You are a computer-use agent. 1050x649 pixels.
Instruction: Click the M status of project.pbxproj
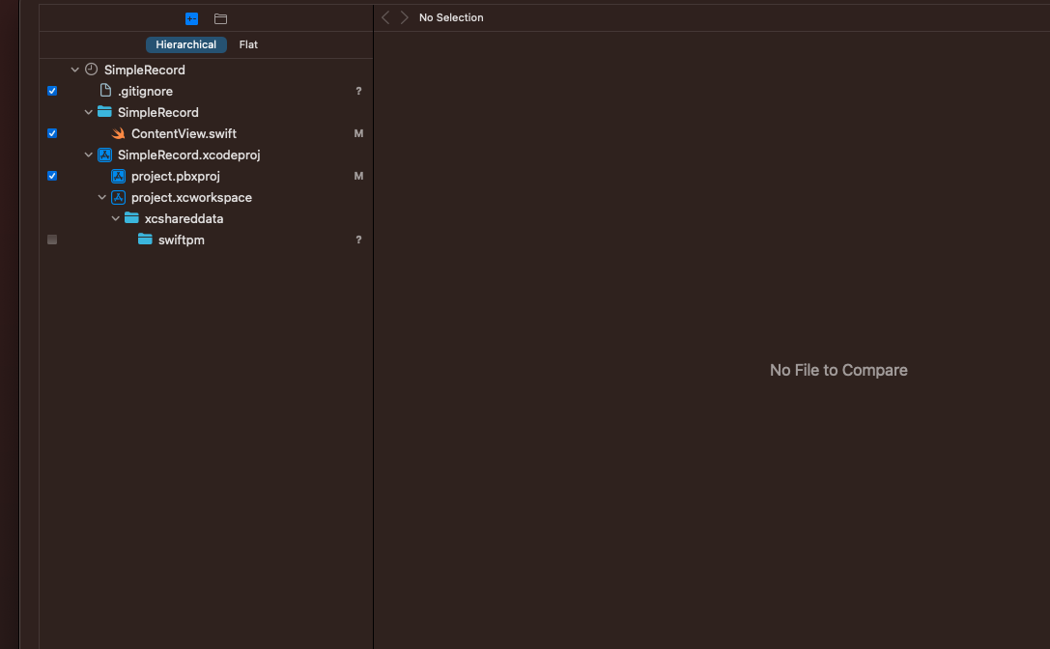359,176
